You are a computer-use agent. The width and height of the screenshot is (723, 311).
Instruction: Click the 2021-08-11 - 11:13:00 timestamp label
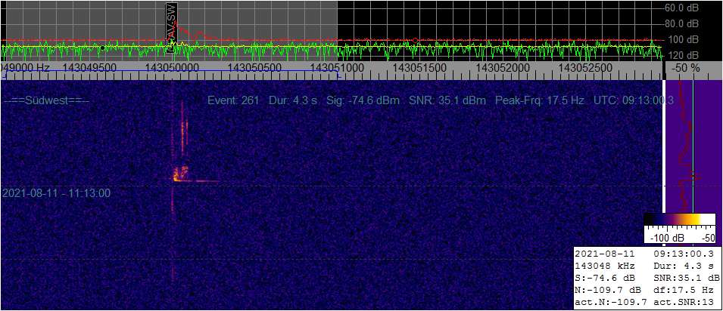pyautogui.click(x=56, y=193)
